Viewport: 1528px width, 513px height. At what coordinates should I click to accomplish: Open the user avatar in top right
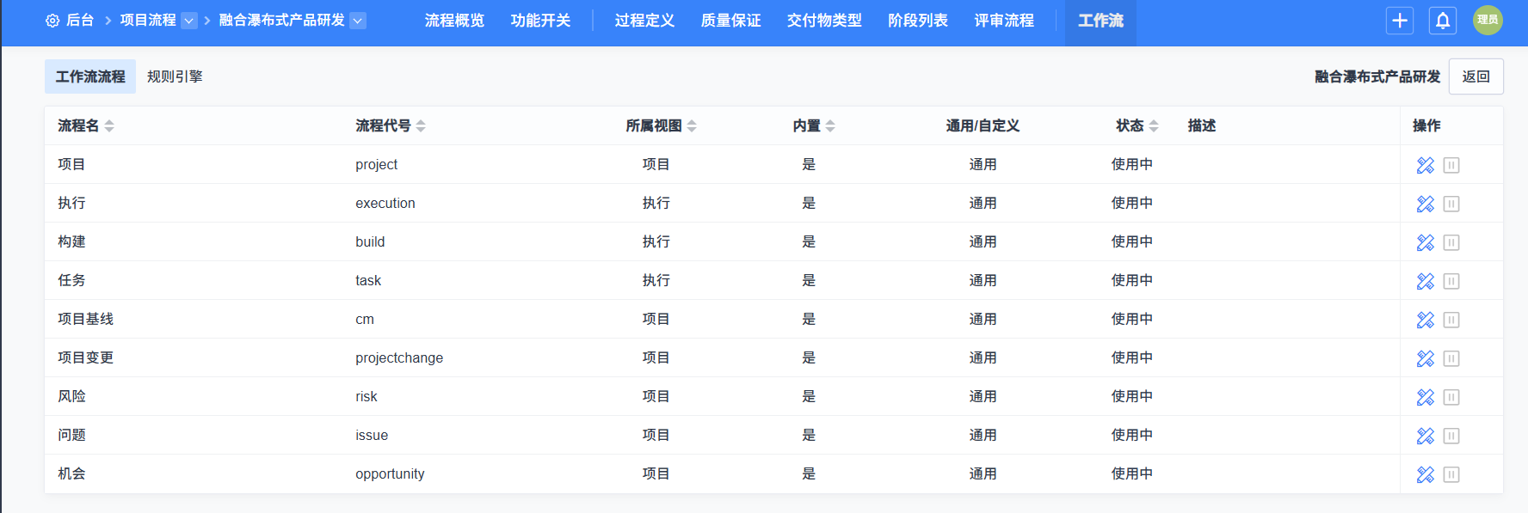click(x=1488, y=21)
